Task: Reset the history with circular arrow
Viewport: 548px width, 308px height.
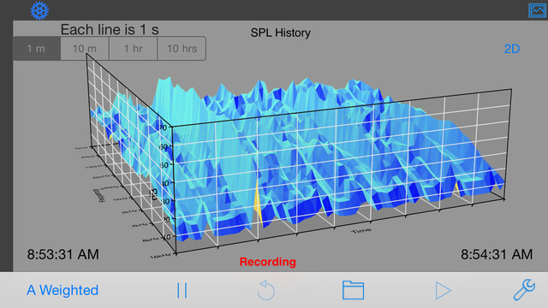Action: coord(266,290)
